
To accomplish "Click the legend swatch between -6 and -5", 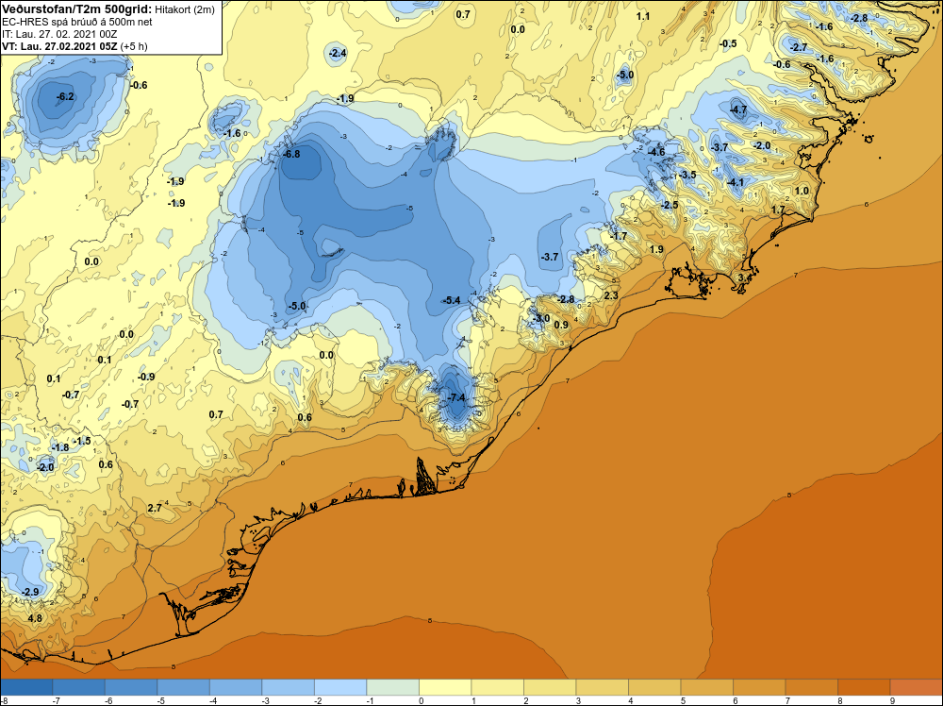I will pyautogui.click(x=131, y=687).
